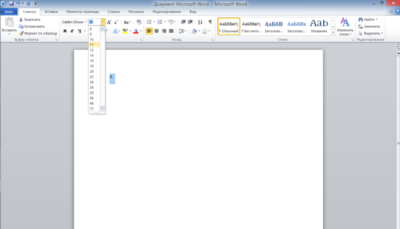Image resolution: width=400 pixels, height=229 pixels.
Task: Click the Undo arrow in Quick Access
Action: point(18,3)
